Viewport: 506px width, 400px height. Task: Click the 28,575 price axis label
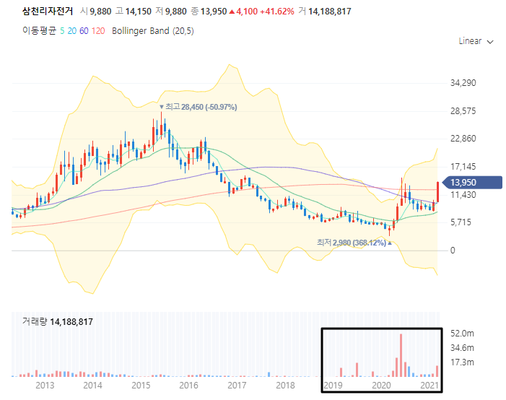tap(463, 111)
